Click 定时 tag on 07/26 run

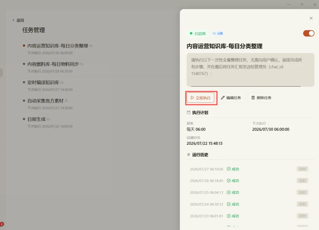[x=302, y=181]
